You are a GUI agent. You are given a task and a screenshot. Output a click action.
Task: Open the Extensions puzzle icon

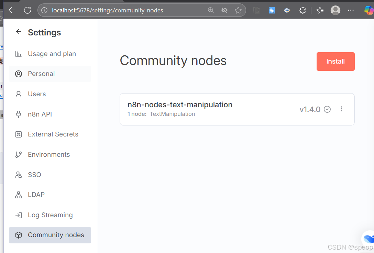(x=302, y=10)
